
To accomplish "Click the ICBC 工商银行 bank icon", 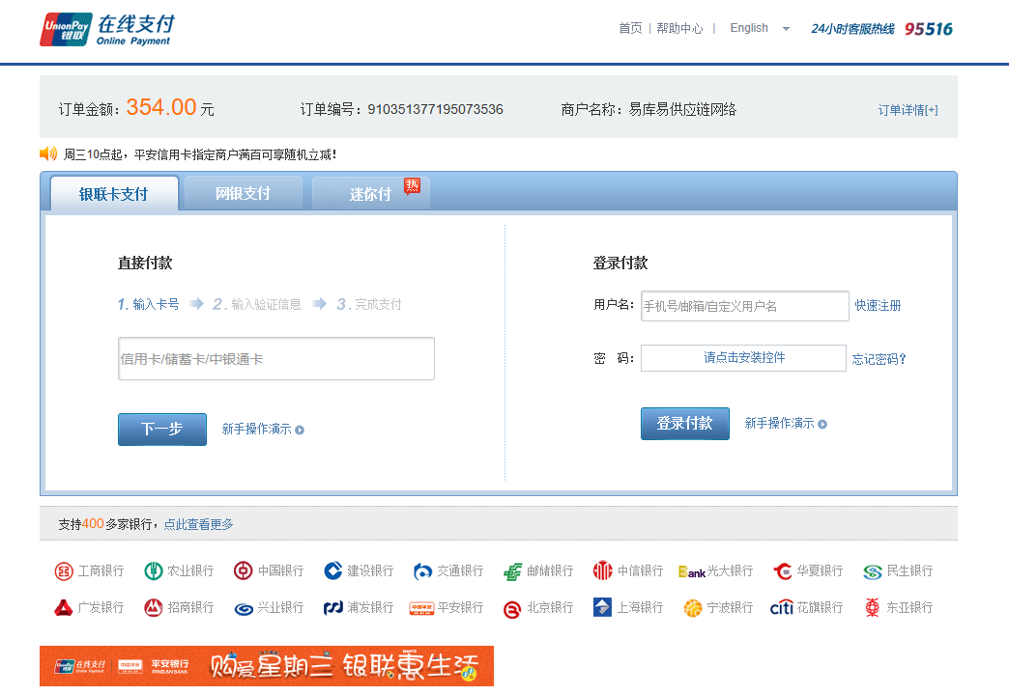I will (64, 570).
